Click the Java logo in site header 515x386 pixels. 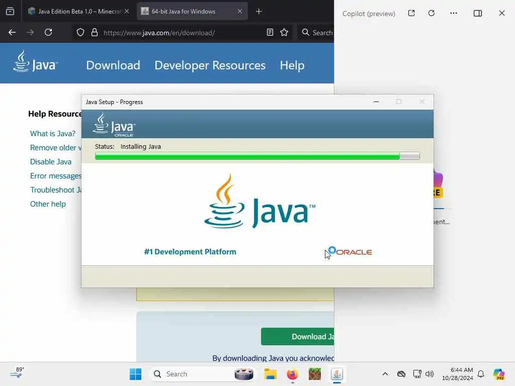click(x=35, y=61)
